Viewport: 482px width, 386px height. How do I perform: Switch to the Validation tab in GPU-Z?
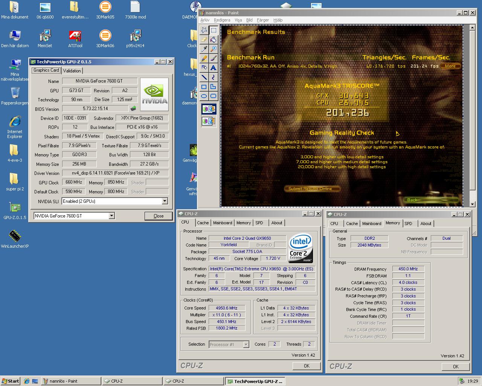(72, 70)
